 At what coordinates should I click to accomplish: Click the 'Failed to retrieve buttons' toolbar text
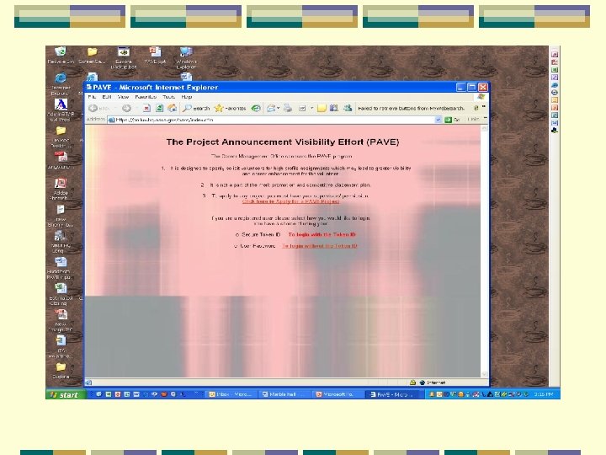pos(412,109)
